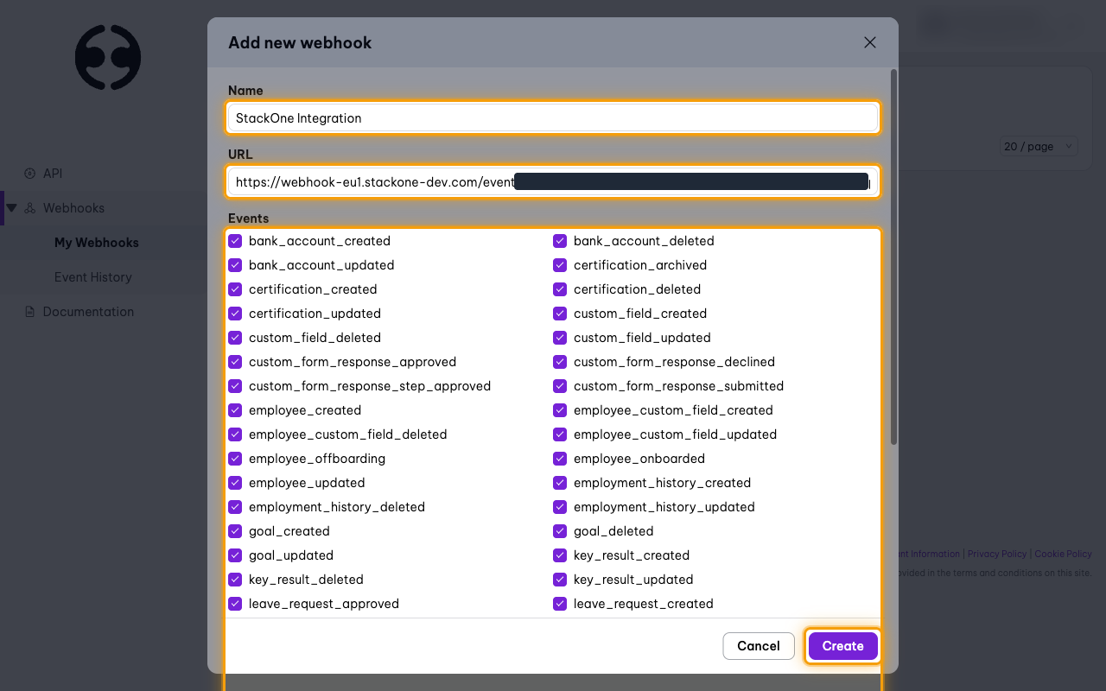Viewport: 1106px width, 691px height.
Task: Uncheck certification_deleted event
Action: pyautogui.click(x=560, y=289)
